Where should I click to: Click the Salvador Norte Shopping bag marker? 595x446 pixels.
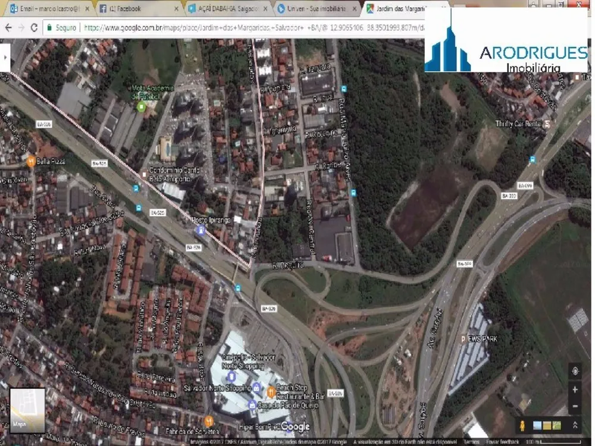coord(256,388)
